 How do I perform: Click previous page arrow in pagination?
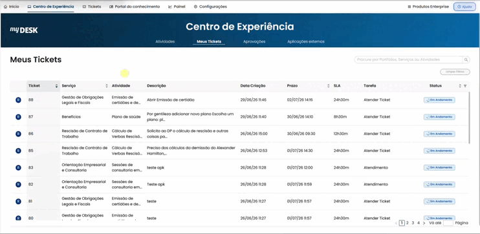pyautogui.click(x=396, y=223)
